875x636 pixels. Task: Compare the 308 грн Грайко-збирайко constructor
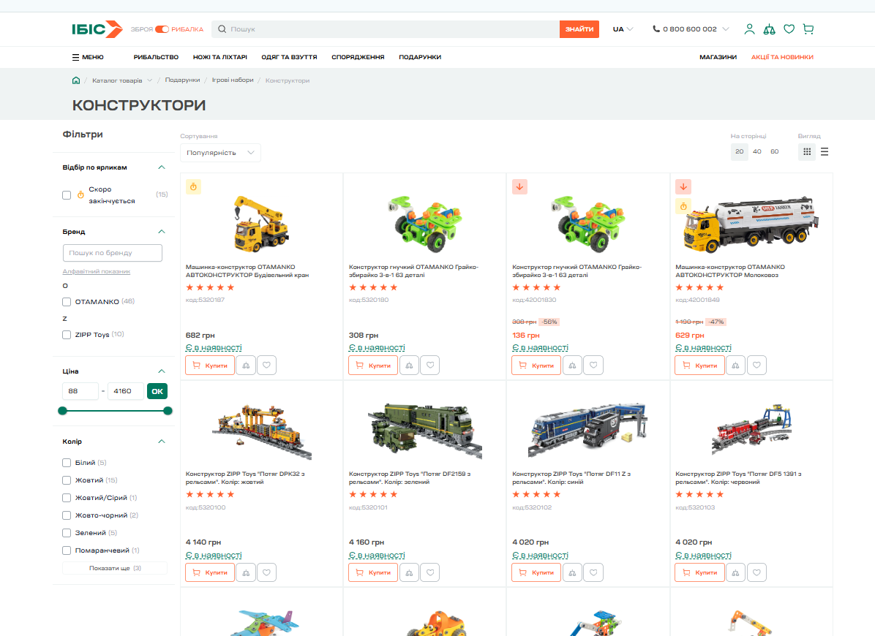(x=409, y=365)
